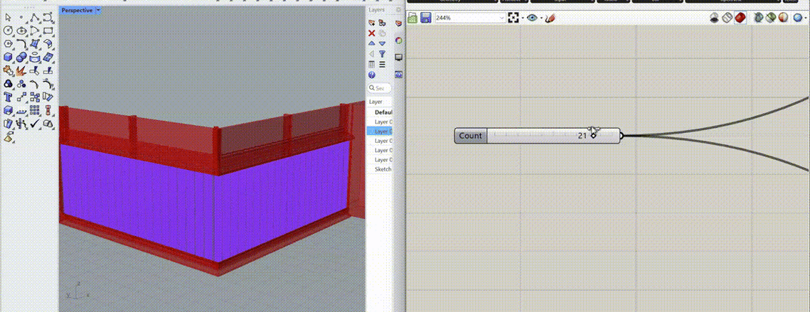Move layer up with the up arrow
Viewport: 810px width, 312px height.
click(371, 43)
